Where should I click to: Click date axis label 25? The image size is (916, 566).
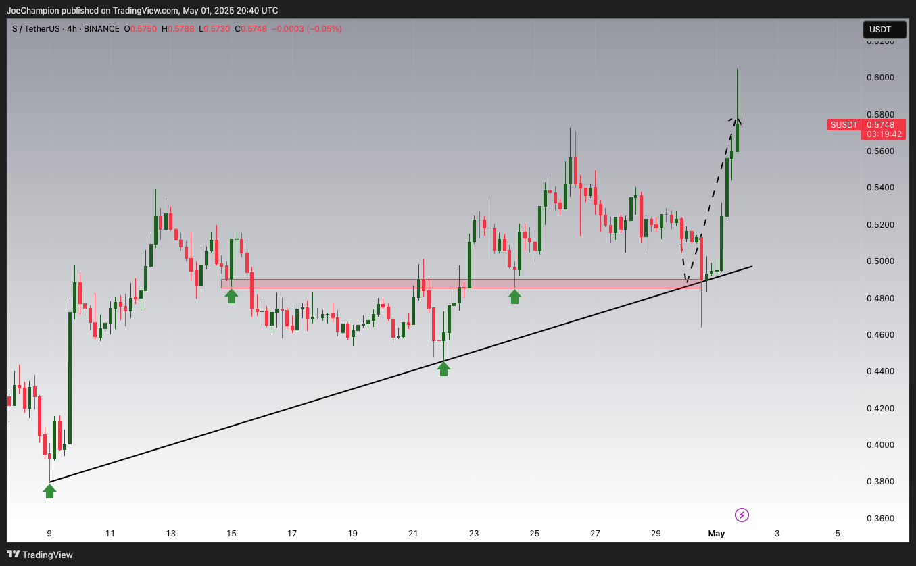coord(535,534)
